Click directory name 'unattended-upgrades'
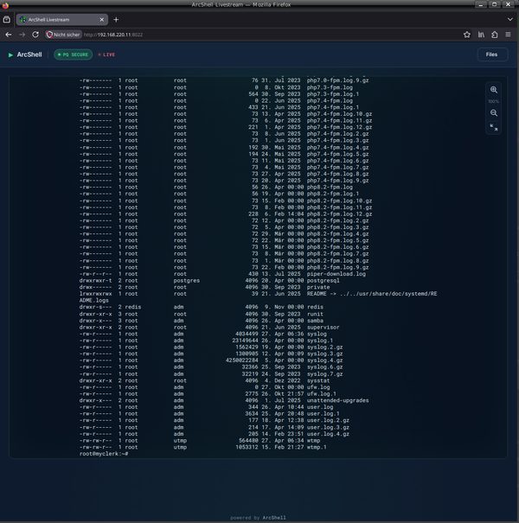Image resolution: width=519 pixels, height=523 pixels. [337, 400]
